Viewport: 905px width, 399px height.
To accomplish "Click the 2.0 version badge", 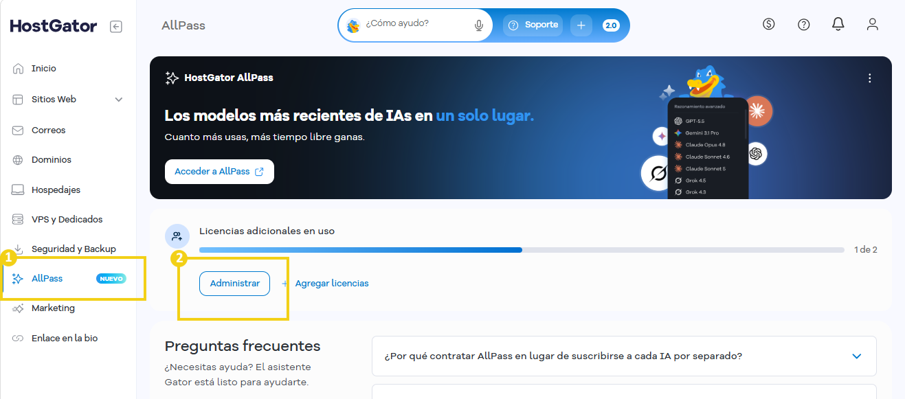I will pos(611,25).
